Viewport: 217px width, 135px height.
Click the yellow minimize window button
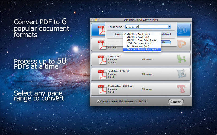click(x=96, y=20)
